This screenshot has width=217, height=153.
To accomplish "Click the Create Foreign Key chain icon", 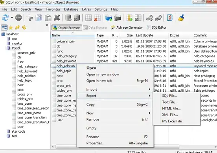I will coord(149,18).
